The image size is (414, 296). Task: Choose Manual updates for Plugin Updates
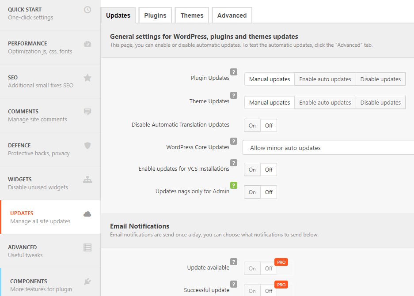coord(270,79)
